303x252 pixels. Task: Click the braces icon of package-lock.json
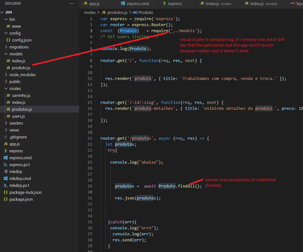tap(6, 193)
